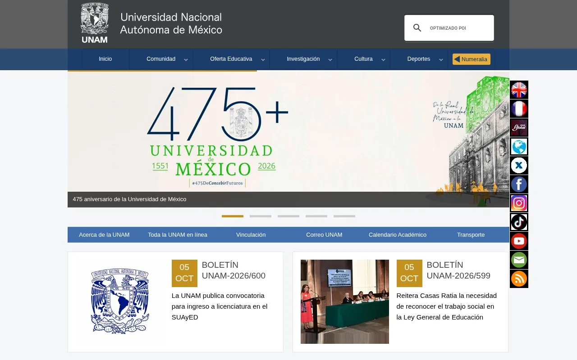
Task: Select Comunidad in the navigation bar
Action: coord(161,59)
